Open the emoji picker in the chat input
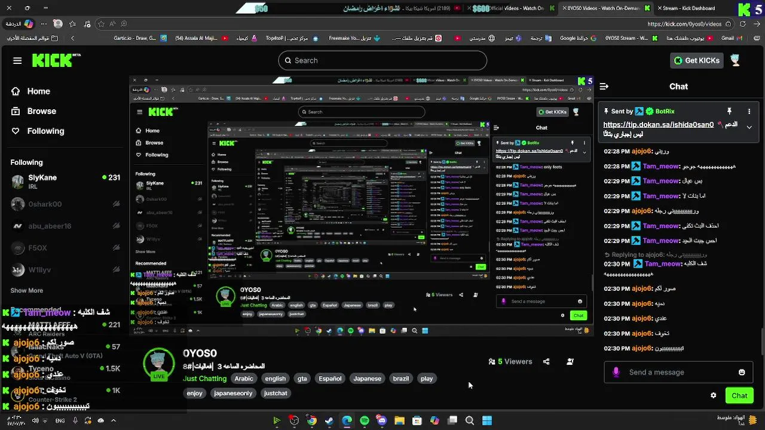The width and height of the screenshot is (765, 430). coord(742,372)
